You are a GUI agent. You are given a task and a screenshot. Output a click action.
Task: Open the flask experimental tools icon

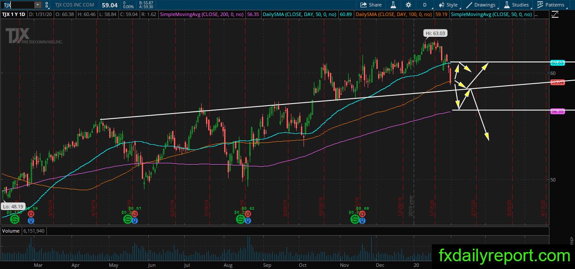(393, 5)
